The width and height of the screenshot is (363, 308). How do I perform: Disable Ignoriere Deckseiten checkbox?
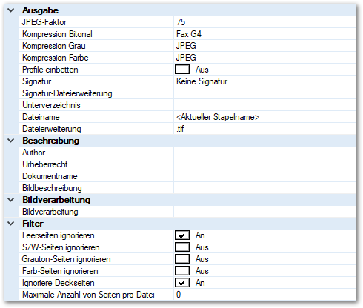182,283
